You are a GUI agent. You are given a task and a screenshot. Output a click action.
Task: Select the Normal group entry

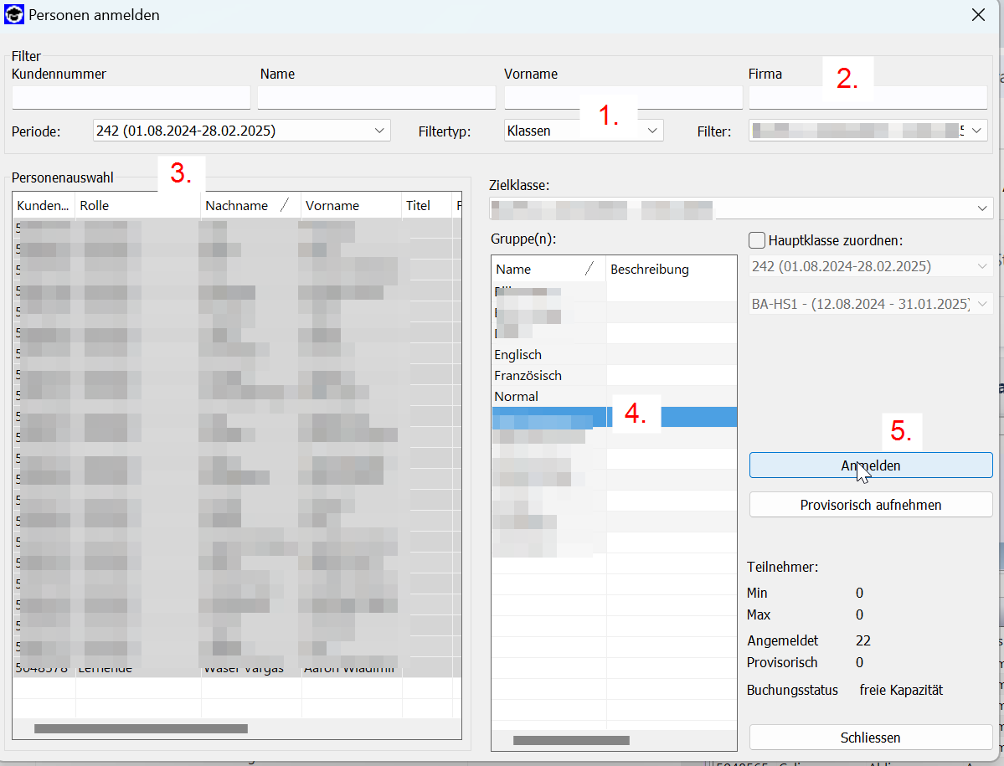click(517, 397)
